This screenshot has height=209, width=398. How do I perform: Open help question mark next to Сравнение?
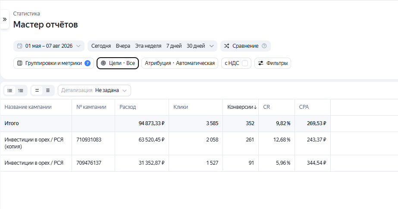click(x=264, y=46)
